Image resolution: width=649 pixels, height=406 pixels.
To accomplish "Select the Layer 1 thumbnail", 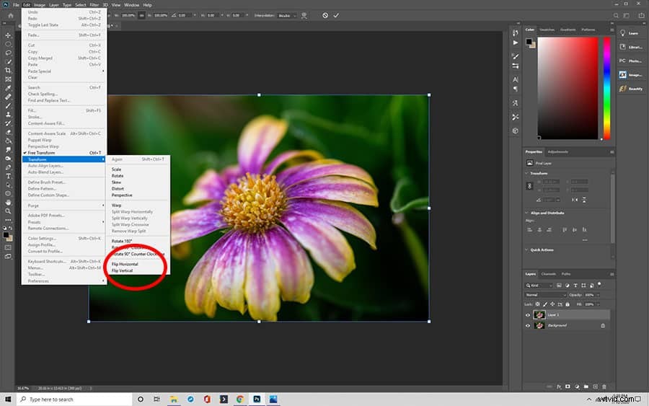I will click(x=539, y=315).
